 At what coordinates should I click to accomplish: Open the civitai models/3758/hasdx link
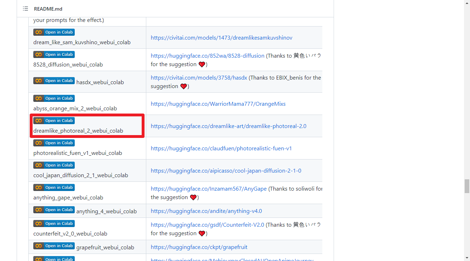199,77
